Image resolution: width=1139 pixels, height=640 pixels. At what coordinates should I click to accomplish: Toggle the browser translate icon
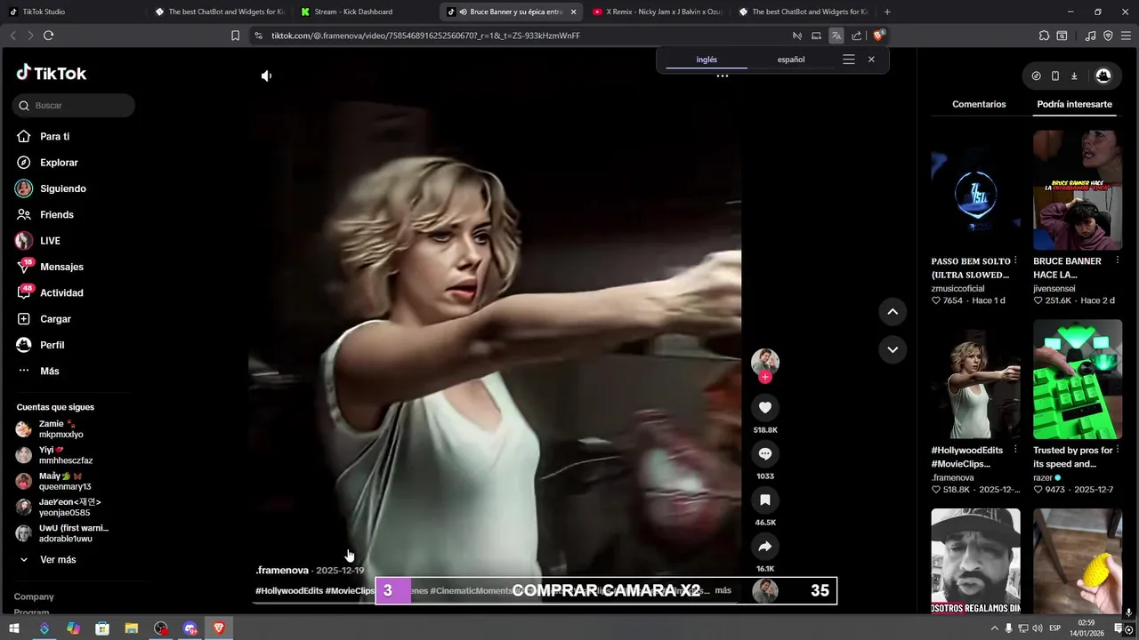(836, 36)
